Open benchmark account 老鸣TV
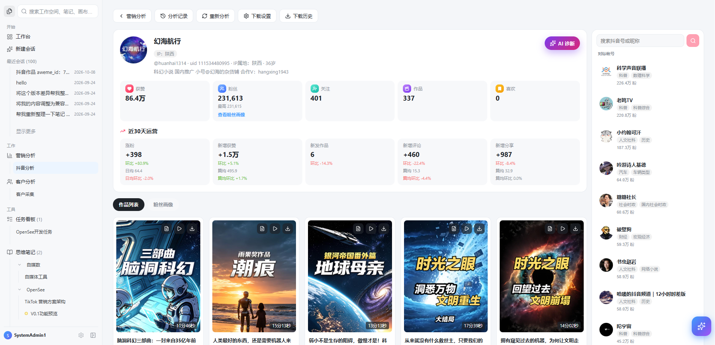715x345 pixels. pyautogui.click(x=647, y=107)
